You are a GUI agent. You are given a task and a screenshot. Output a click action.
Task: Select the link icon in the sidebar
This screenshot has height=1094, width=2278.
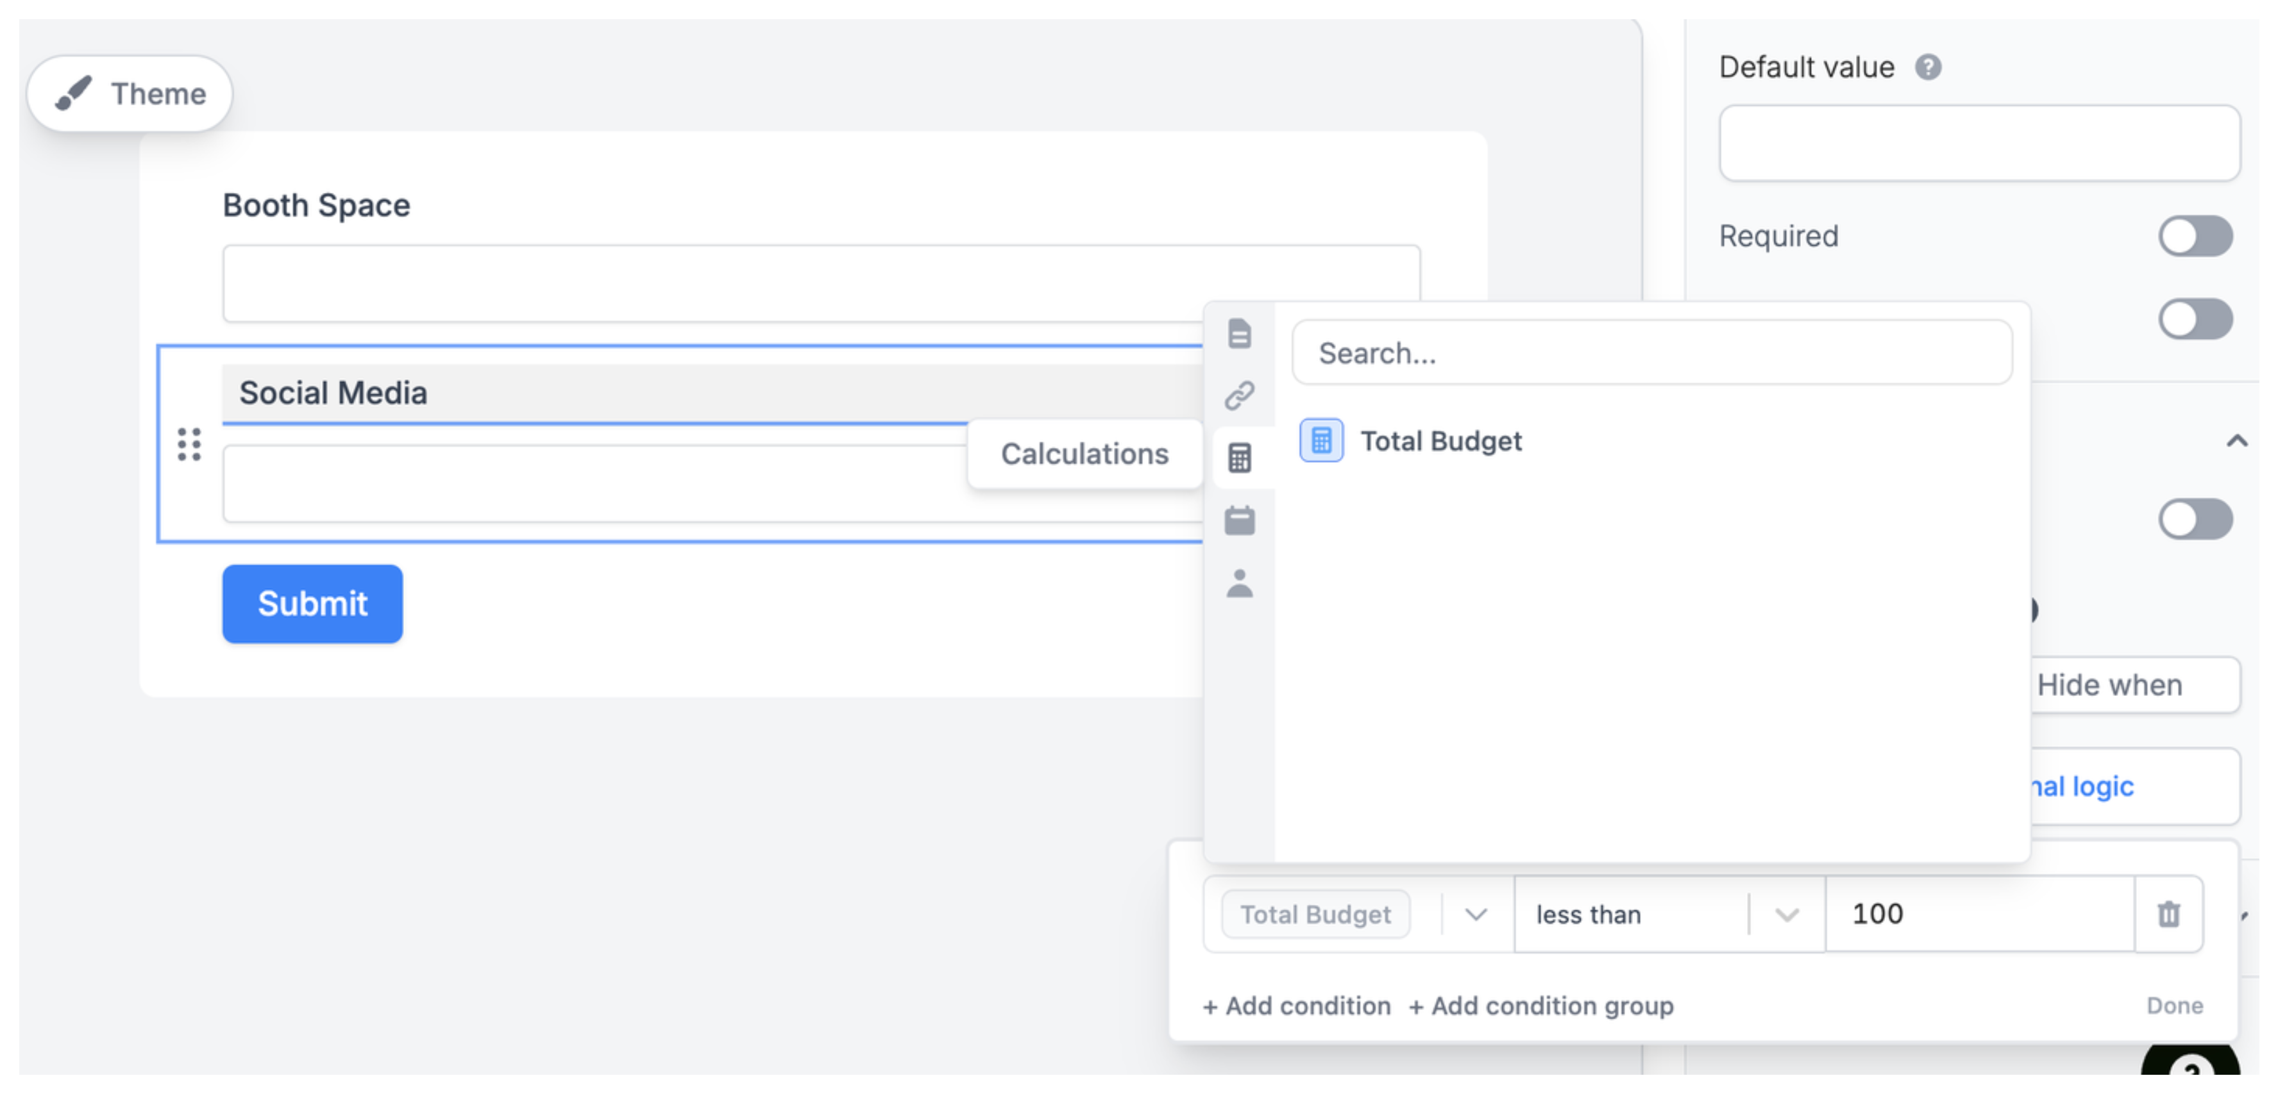[x=1239, y=396]
